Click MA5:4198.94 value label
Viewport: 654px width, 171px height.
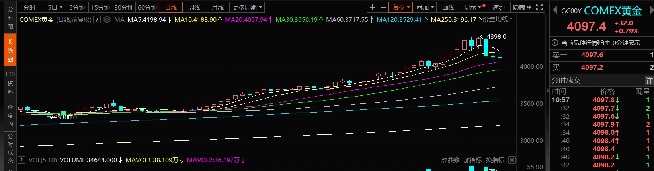click(x=146, y=19)
